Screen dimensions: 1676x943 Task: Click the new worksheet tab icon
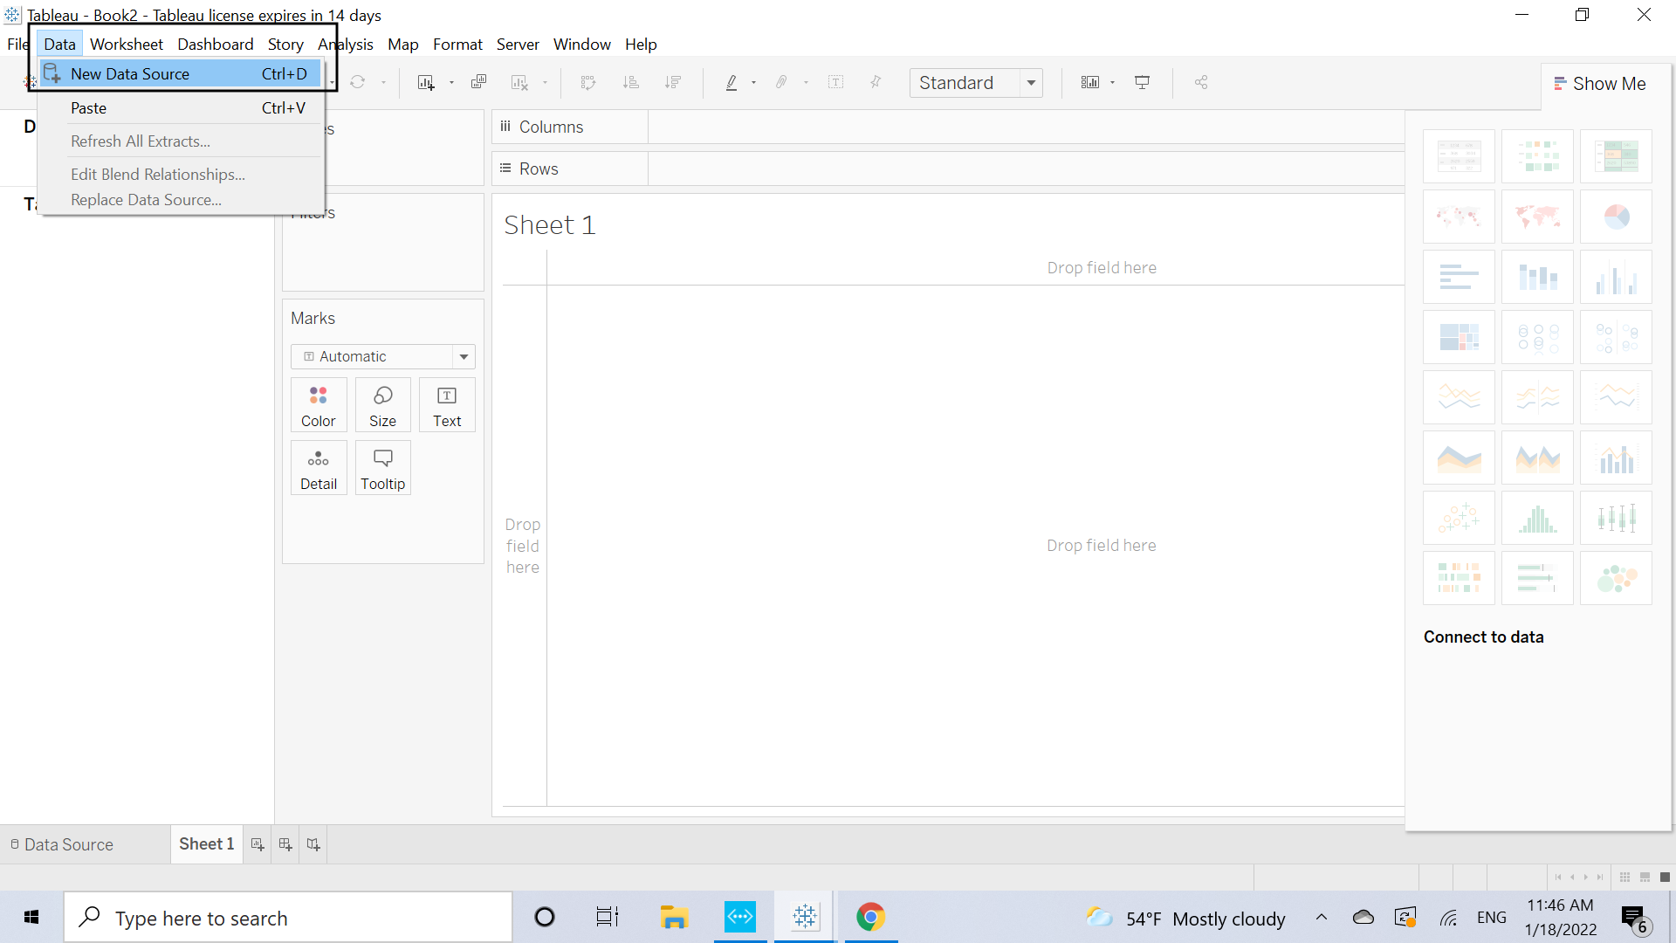point(258,844)
